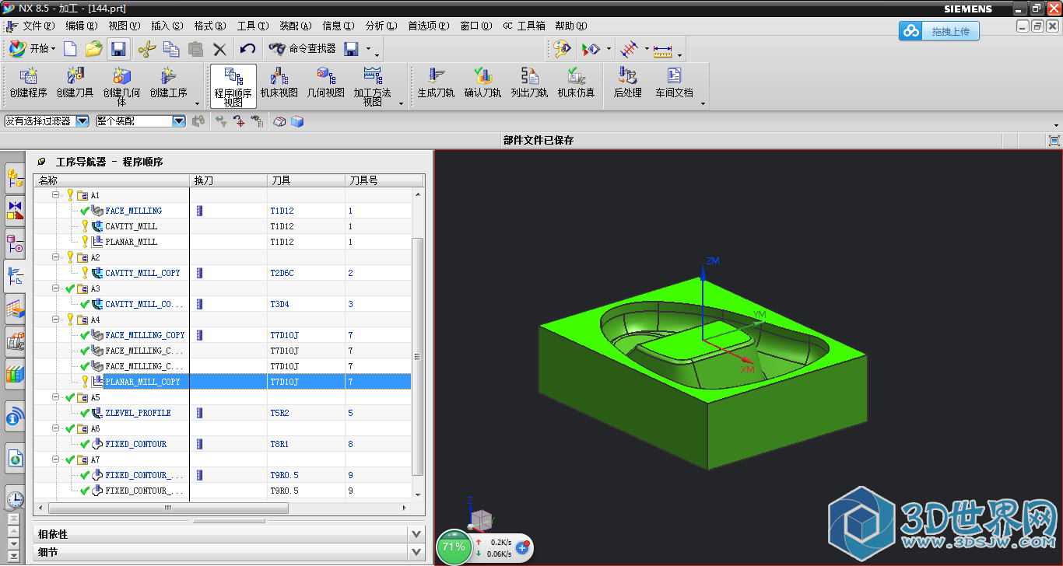Switch to 几何视图 (Geometry View)
The image size is (1063, 566).
click(326, 83)
